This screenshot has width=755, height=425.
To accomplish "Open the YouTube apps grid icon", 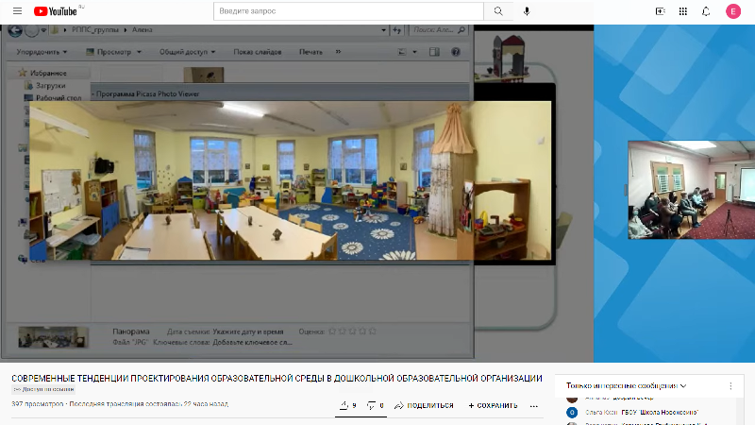I will pyautogui.click(x=682, y=11).
